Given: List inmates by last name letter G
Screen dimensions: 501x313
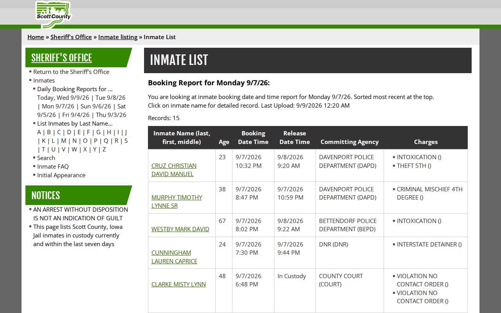Looking at the screenshot, I should [98, 132].
